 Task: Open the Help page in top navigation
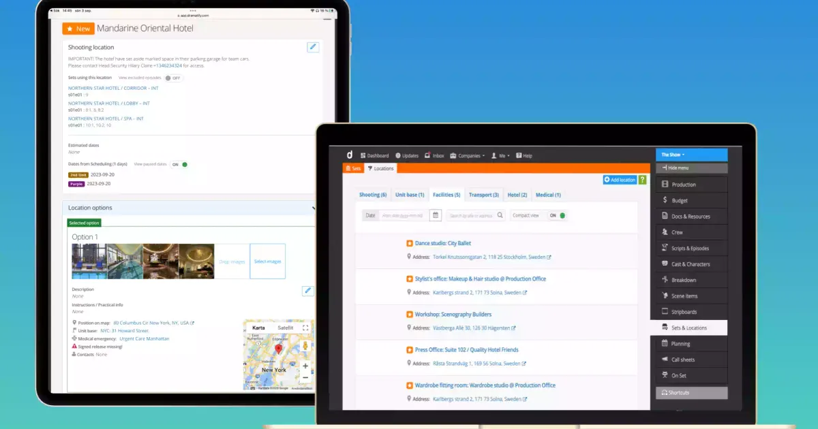tap(524, 156)
